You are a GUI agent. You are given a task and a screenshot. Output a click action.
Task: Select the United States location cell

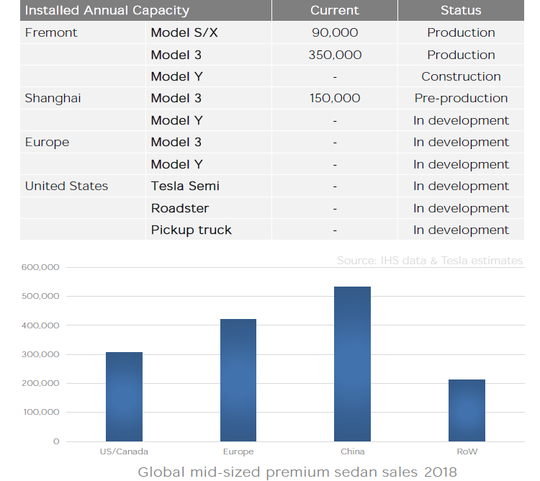66,186
